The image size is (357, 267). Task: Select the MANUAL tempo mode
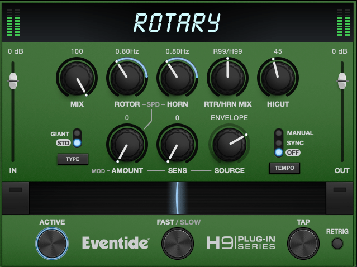(278, 133)
